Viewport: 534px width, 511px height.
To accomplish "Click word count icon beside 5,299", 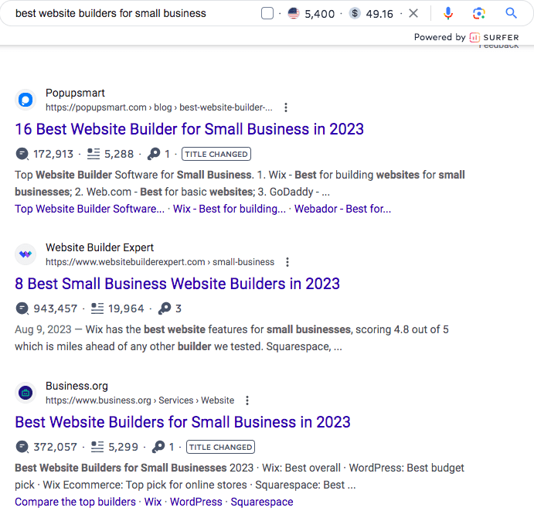I will [97, 447].
